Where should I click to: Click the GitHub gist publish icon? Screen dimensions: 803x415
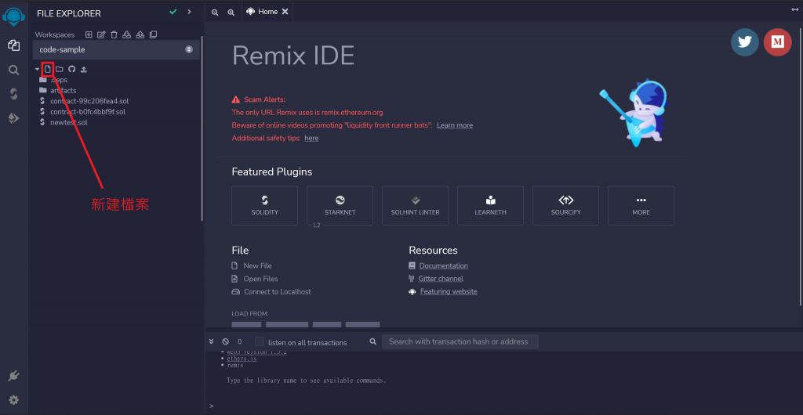(x=71, y=69)
